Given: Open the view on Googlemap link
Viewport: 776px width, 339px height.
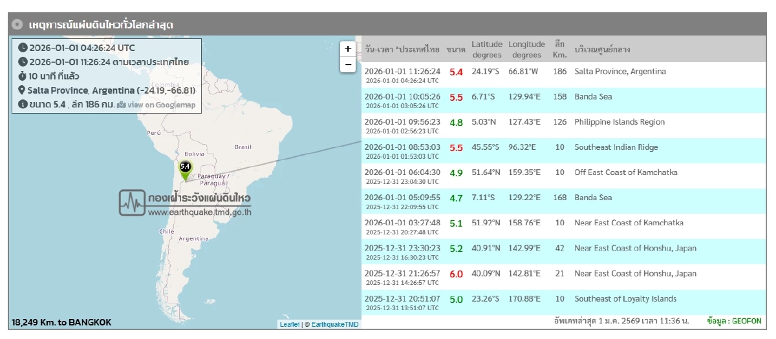Looking at the screenshot, I should click(156, 105).
